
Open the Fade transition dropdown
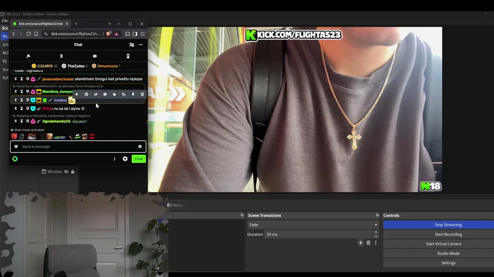pyautogui.click(x=313, y=225)
